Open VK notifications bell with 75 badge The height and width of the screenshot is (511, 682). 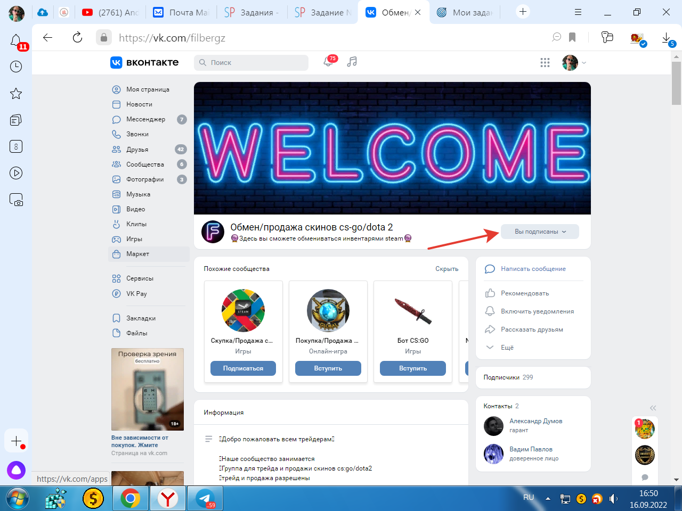329,62
